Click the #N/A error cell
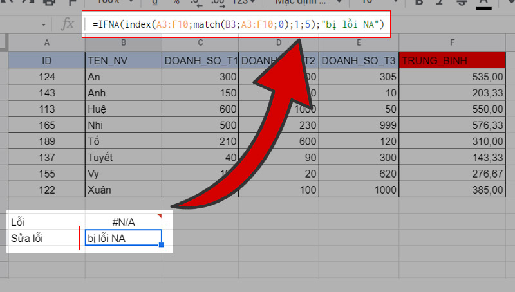Screen dimensions: 515x292 point(123,222)
